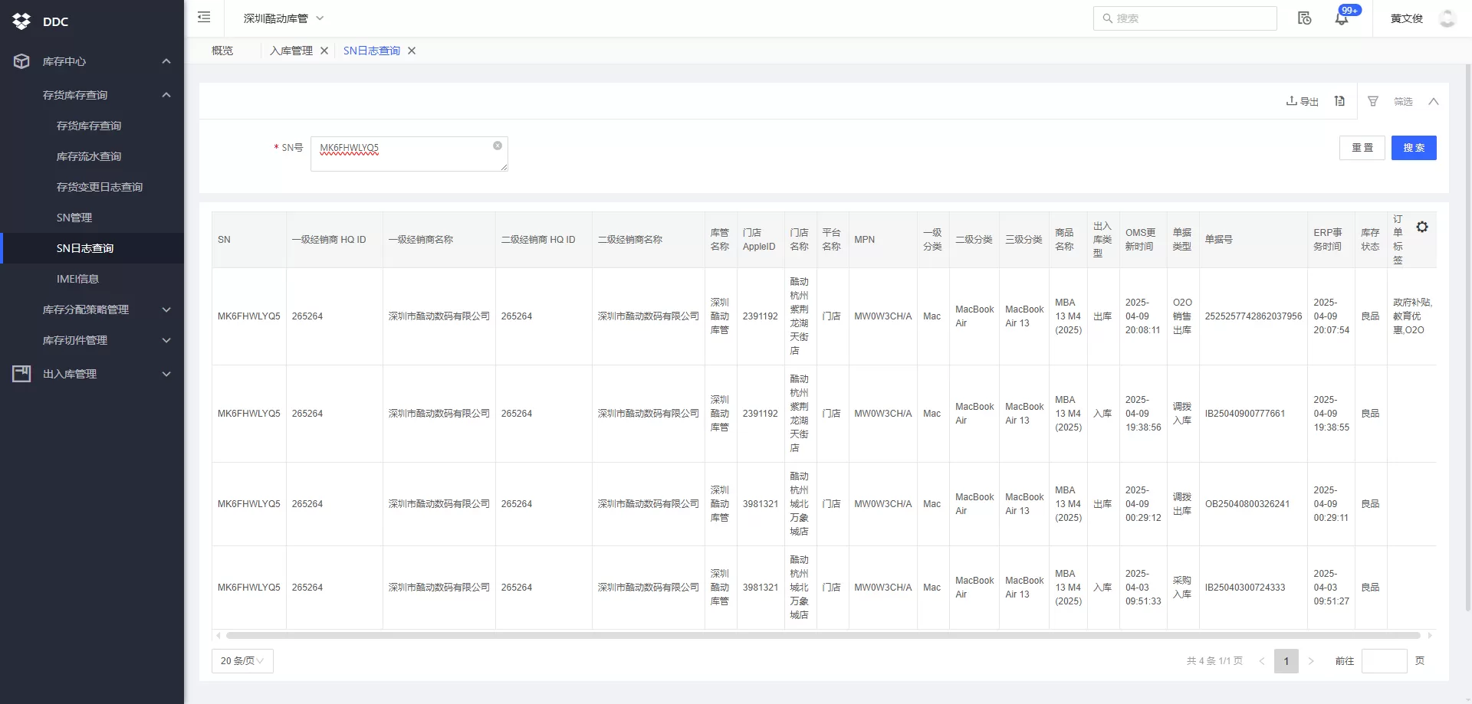1472x704 pixels.
Task: Open table column settings gear icon
Action: (x=1422, y=227)
